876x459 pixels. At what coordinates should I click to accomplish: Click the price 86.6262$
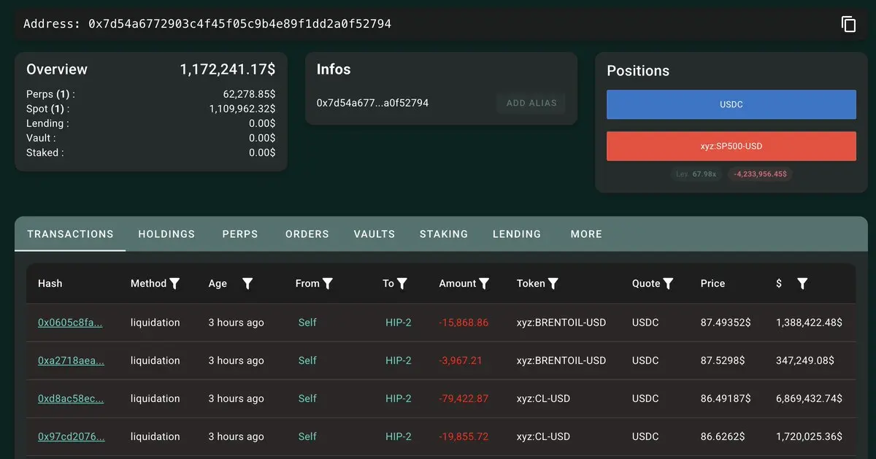(723, 436)
